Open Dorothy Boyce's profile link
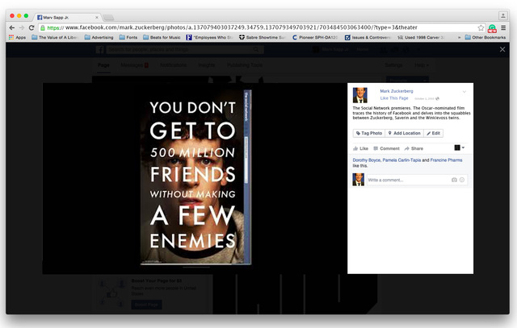Screen dimensions: 517x328 (366, 160)
